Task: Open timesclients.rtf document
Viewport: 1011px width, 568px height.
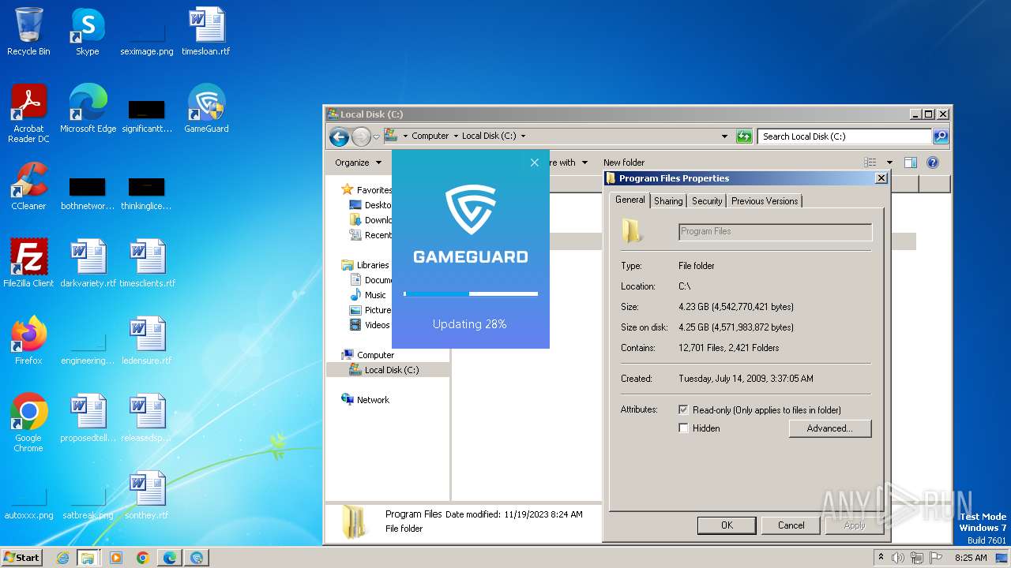Action: tap(147, 263)
